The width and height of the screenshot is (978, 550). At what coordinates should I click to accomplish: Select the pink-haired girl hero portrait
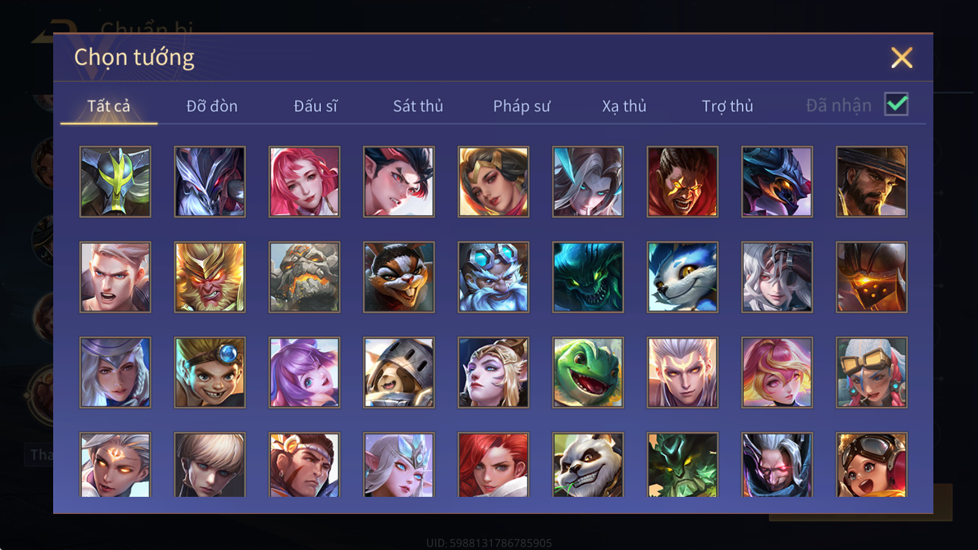coord(304,182)
